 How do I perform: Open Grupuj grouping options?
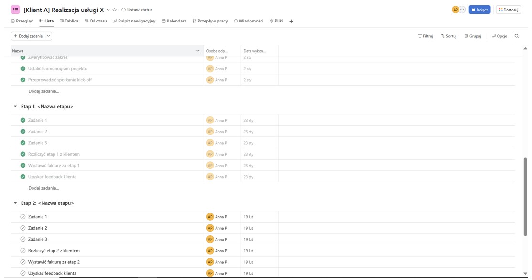tap(473, 36)
